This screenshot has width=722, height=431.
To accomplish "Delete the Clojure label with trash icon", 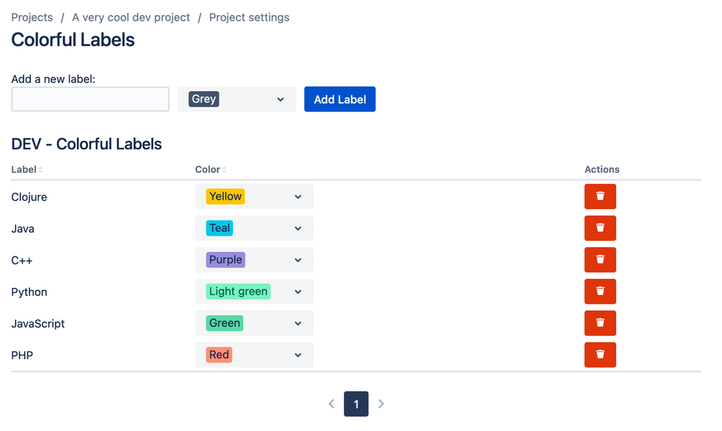I will [x=600, y=196].
